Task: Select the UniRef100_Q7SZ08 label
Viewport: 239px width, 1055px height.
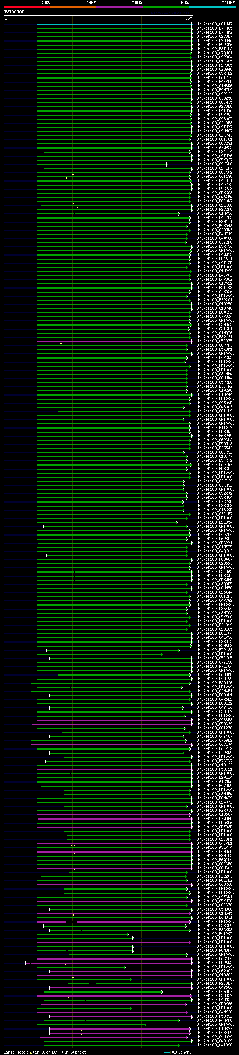Action: 214,502
